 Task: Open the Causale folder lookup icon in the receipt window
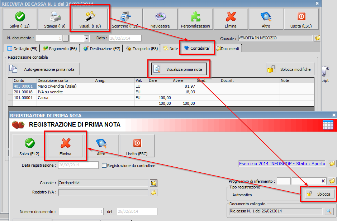pyautogui.click(x=317, y=38)
